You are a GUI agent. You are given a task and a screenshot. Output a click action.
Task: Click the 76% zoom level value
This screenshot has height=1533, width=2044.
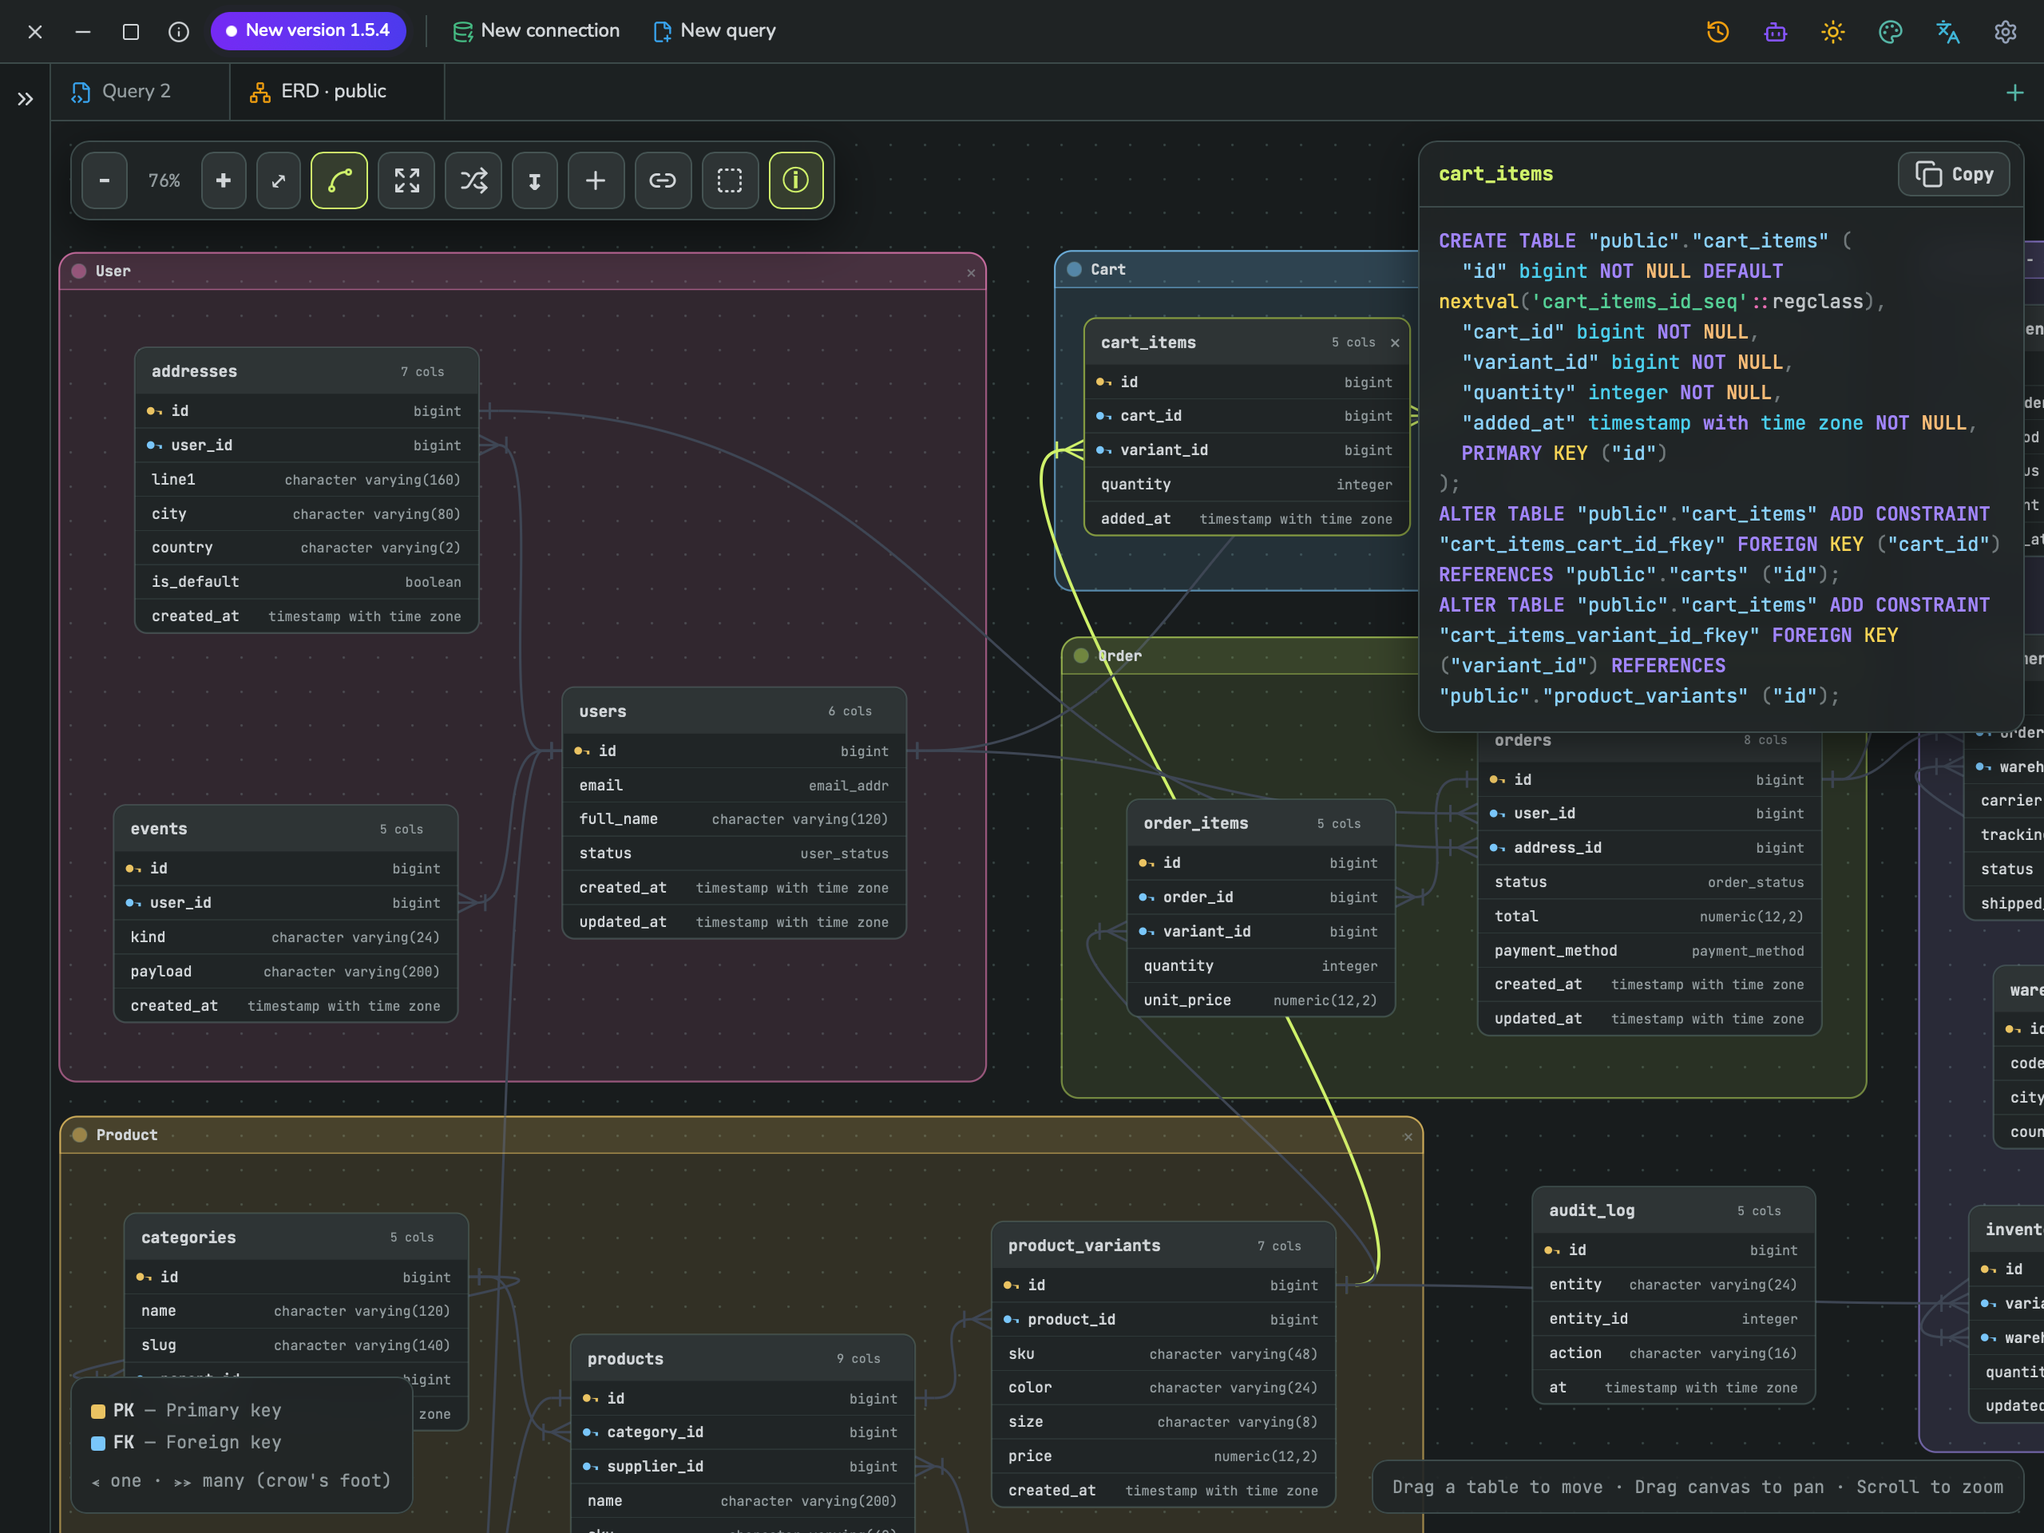[x=164, y=180]
